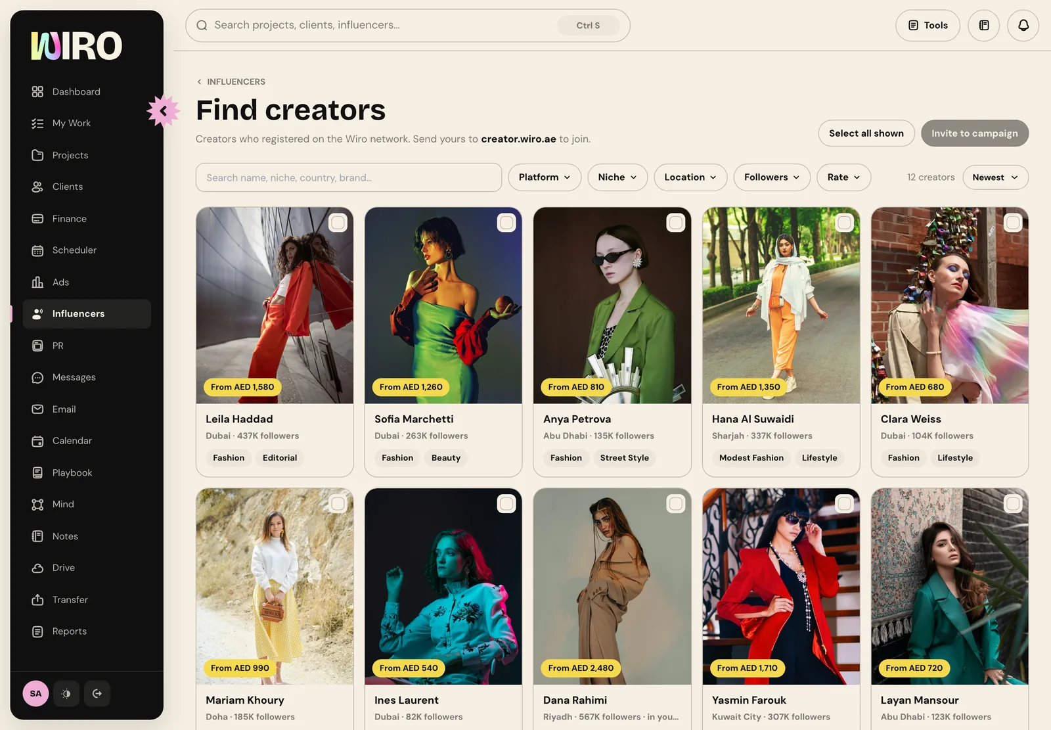Open the Messages chat icon
Image resolution: width=1051 pixels, height=730 pixels.
37,378
